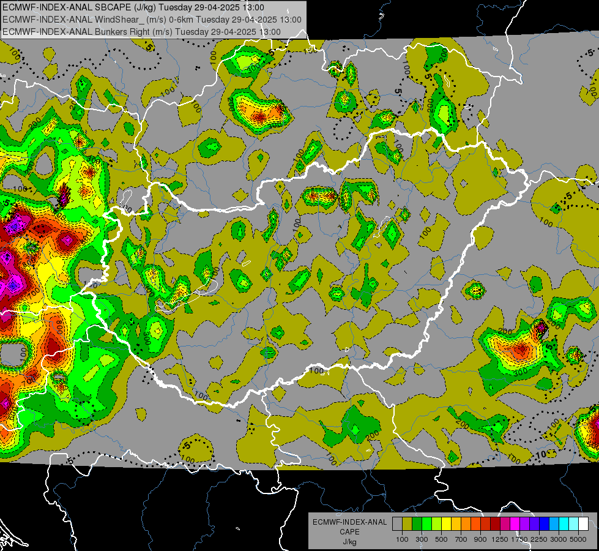Pick the orange-red 800–900 legend swatch
This screenshot has height=551, width=599.
click(475, 523)
